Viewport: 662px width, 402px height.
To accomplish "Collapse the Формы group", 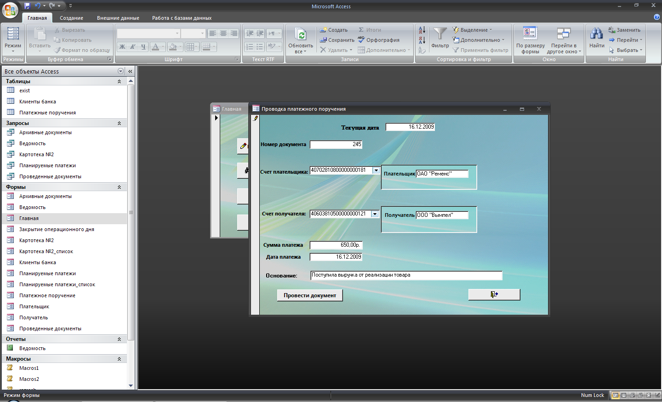I will click(x=119, y=187).
